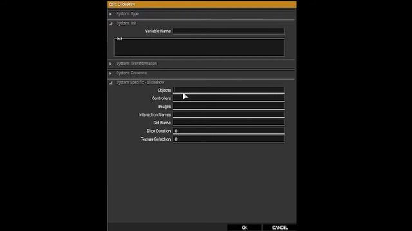Image resolution: width=412 pixels, height=231 pixels.
Task: Click the Set Name input field
Action: click(229, 123)
